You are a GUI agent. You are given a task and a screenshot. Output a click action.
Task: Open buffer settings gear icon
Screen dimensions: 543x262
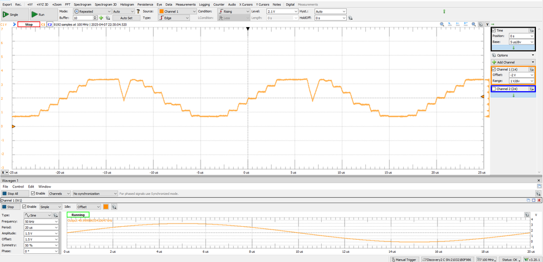tap(108, 17)
